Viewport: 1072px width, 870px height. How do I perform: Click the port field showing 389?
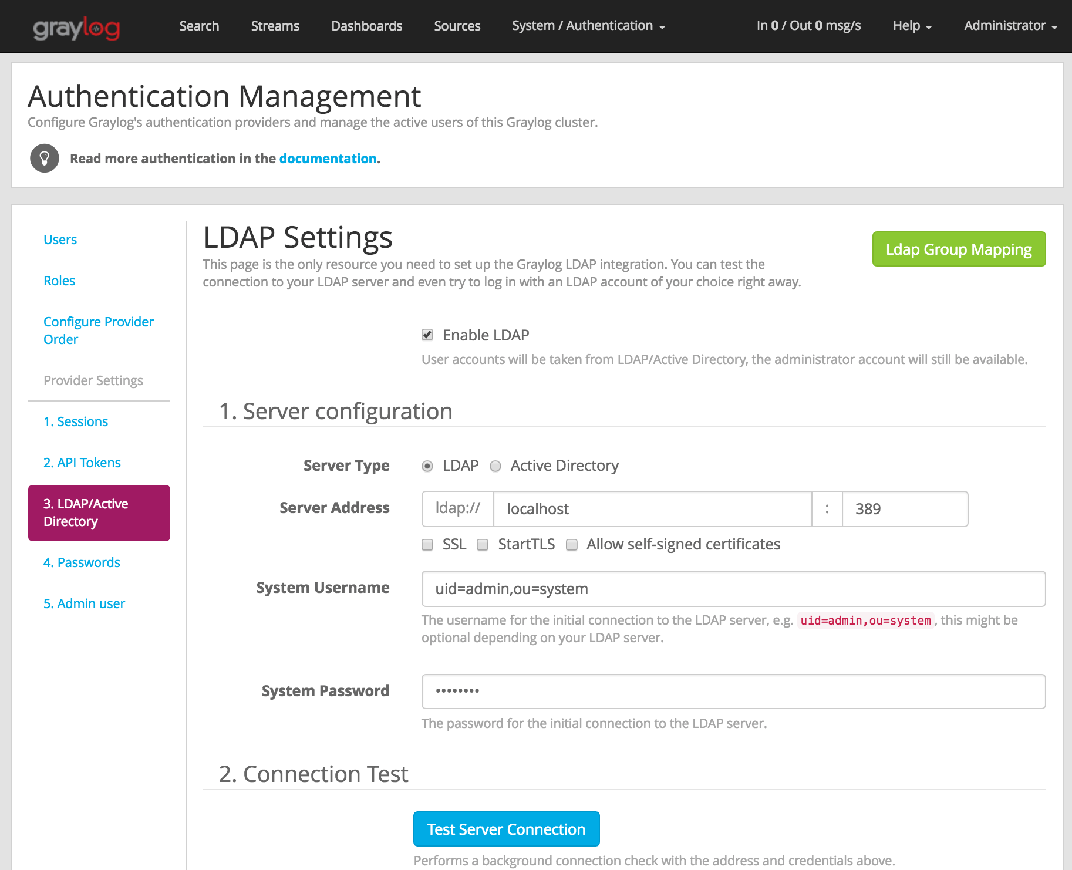tap(905, 509)
